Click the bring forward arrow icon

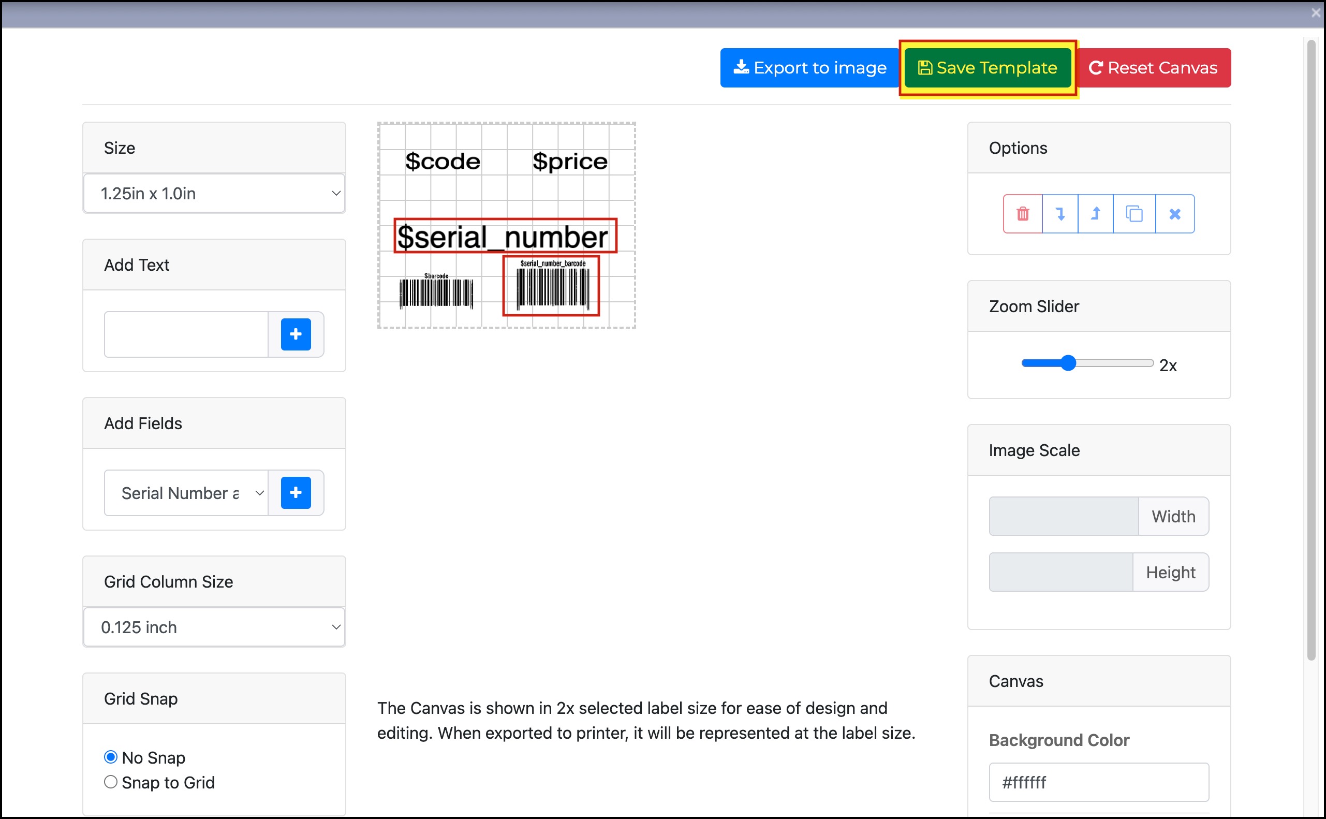click(1095, 214)
